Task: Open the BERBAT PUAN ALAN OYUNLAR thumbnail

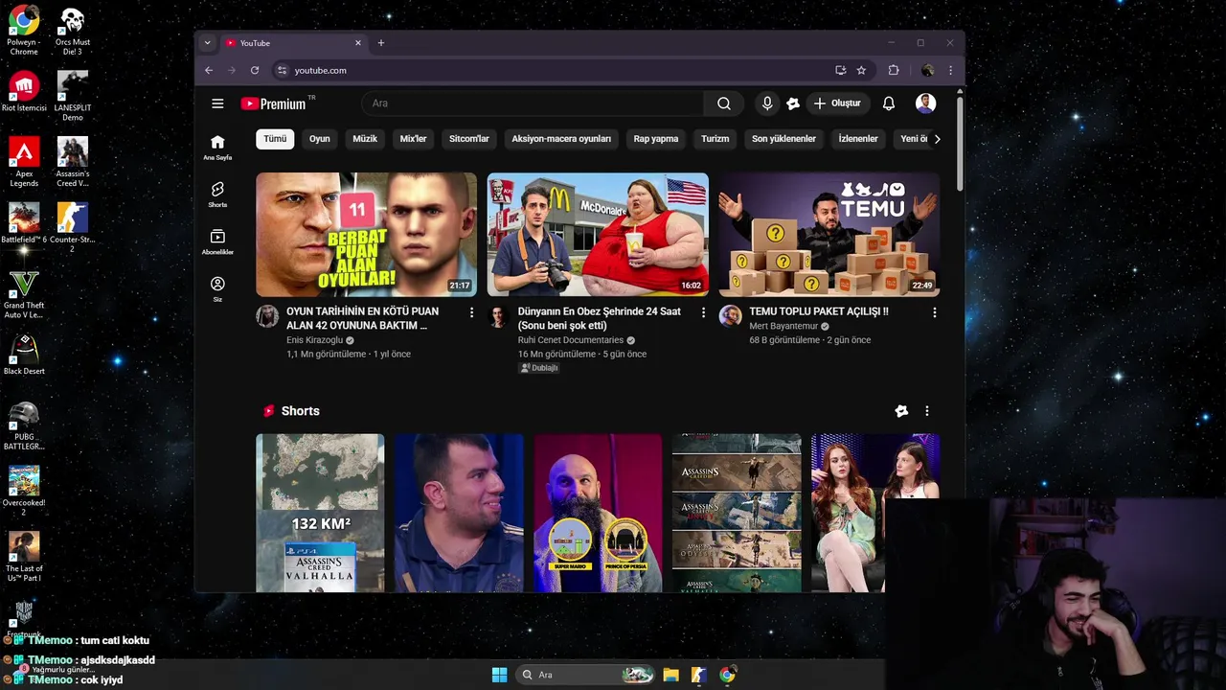Action: pyautogui.click(x=366, y=235)
